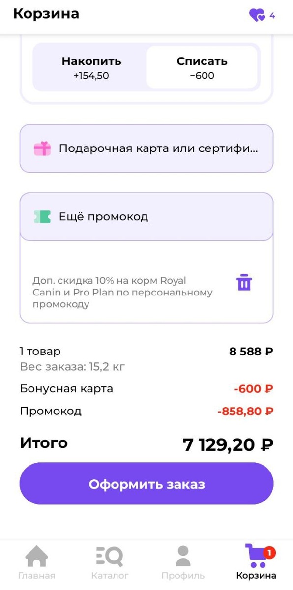
Task: Switch to the Профиль tab
Action: coord(183,575)
